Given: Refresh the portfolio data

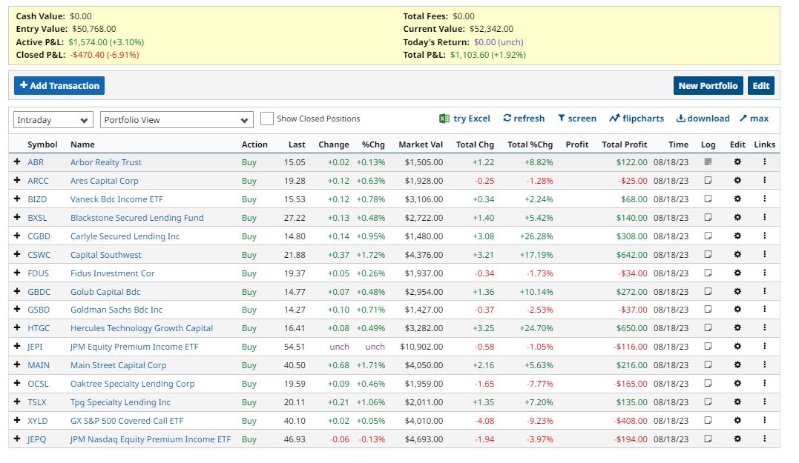Looking at the screenshot, I should point(523,119).
